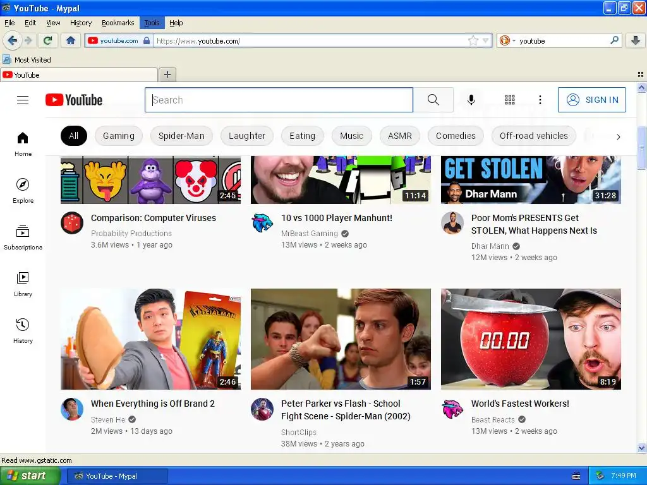Screen dimensions: 647x485
Task: Reload the page with refresh icon
Action: point(48,40)
